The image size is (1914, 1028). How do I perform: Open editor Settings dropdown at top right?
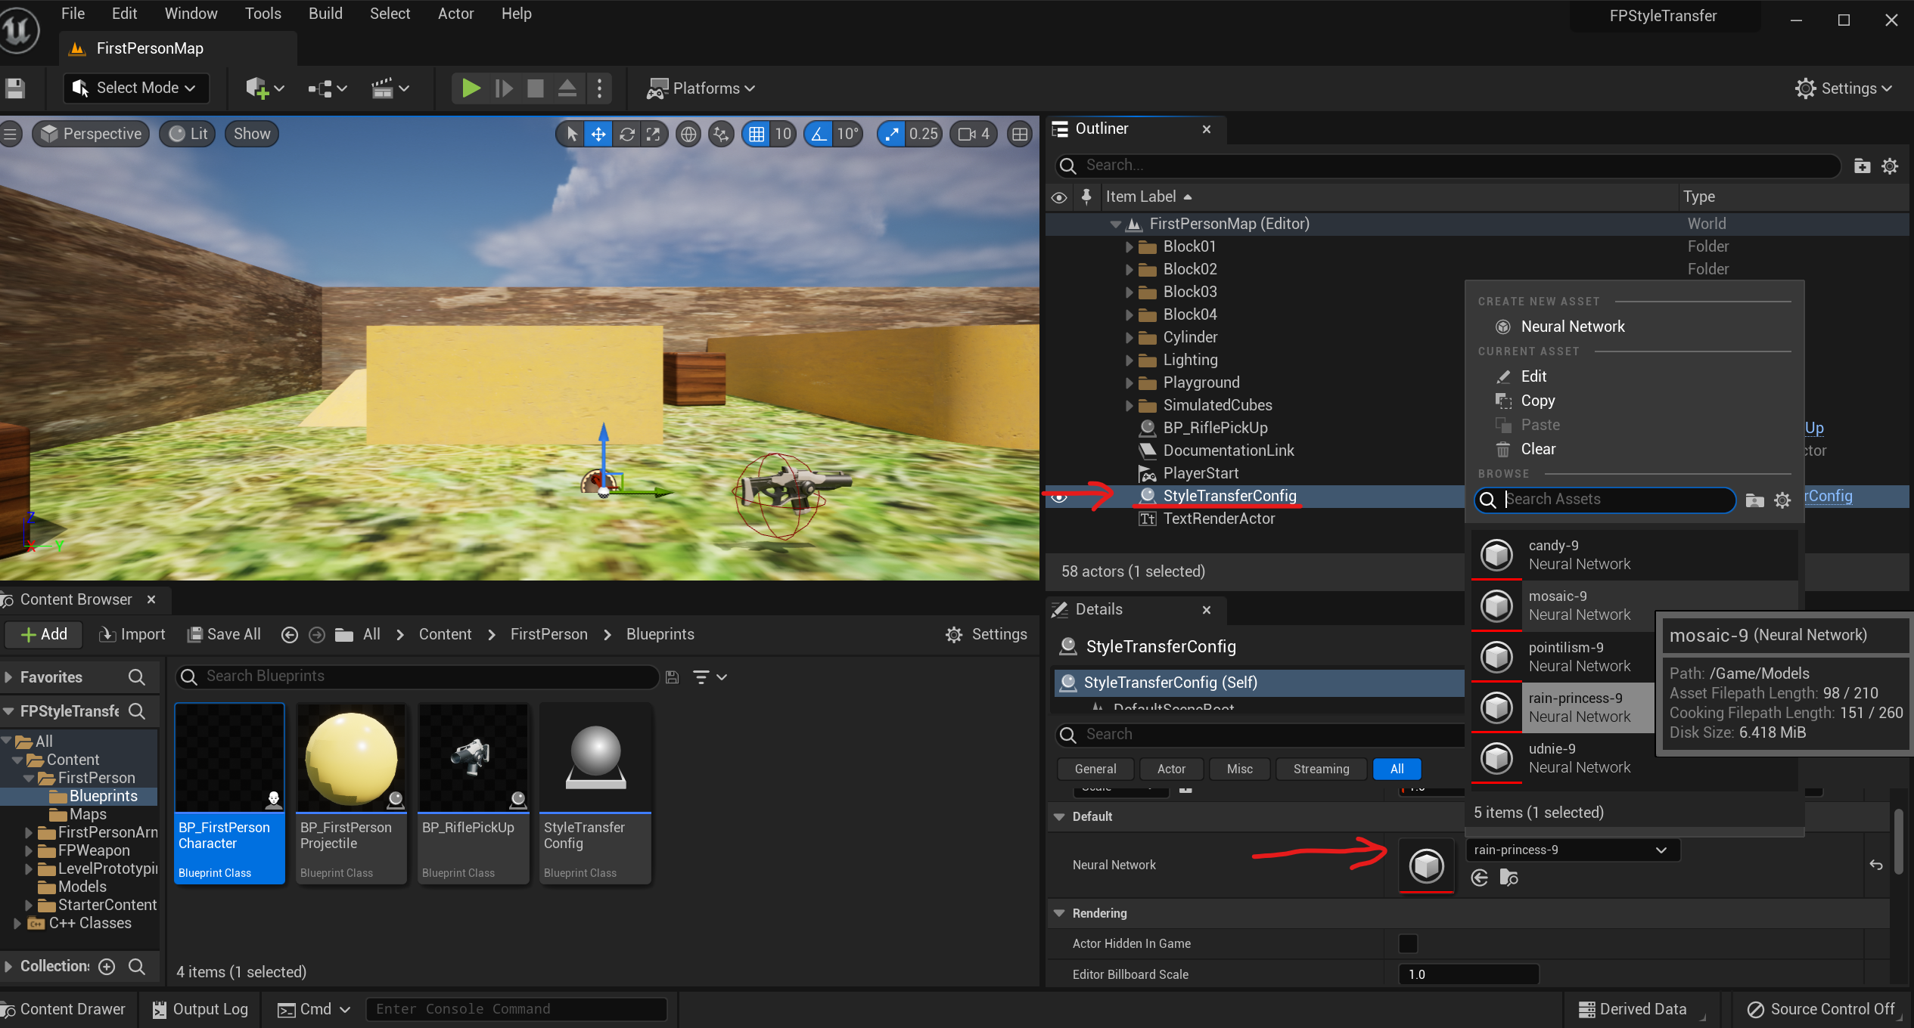click(1843, 88)
